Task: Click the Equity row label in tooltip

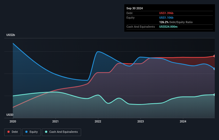Action: (x=130, y=18)
